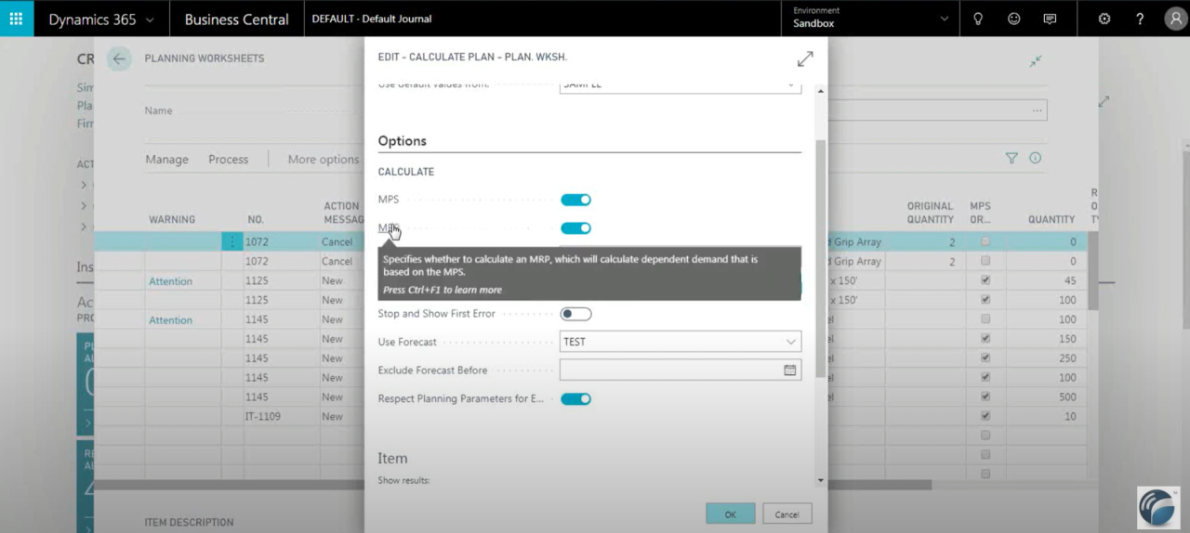The height and width of the screenshot is (533, 1190).
Task: Select the IT-1109 row number cell
Action: pos(279,417)
